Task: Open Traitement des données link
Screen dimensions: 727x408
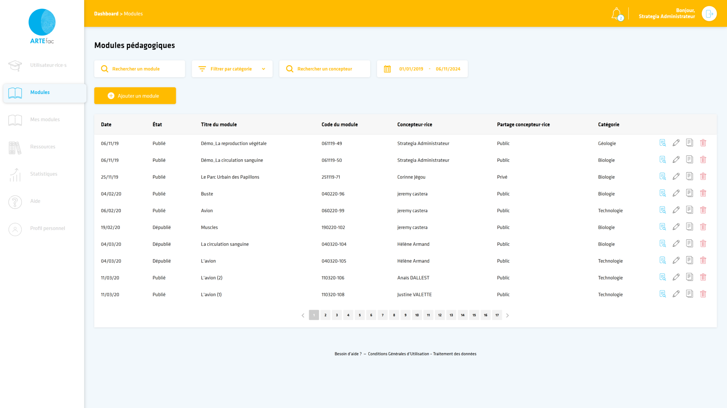Action: coord(455,354)
